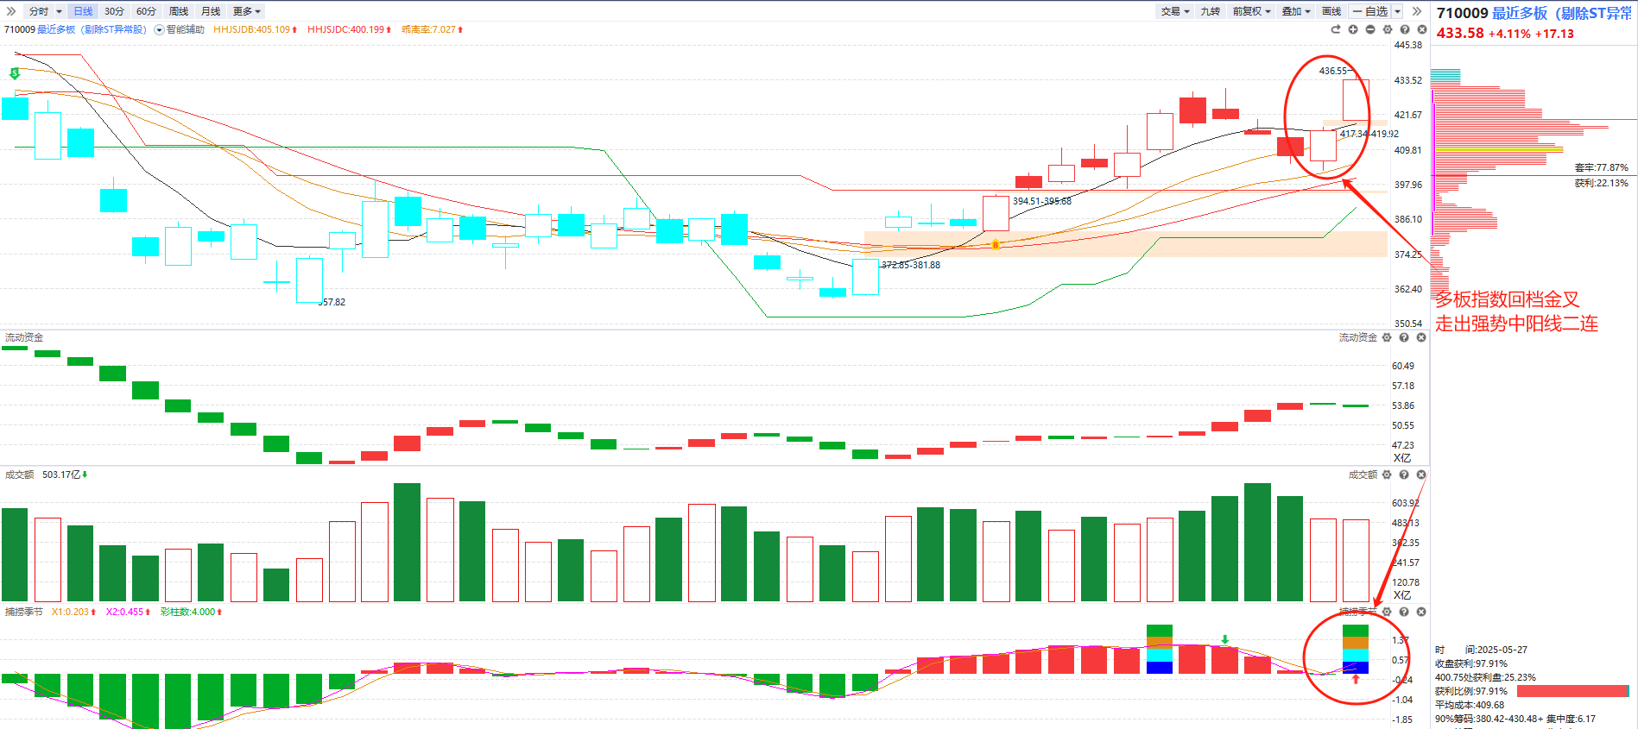This screenshot has height=729, width=1638.
Task: Close the 流动资金 indicator panel
Action: (x=1421, y=337)
